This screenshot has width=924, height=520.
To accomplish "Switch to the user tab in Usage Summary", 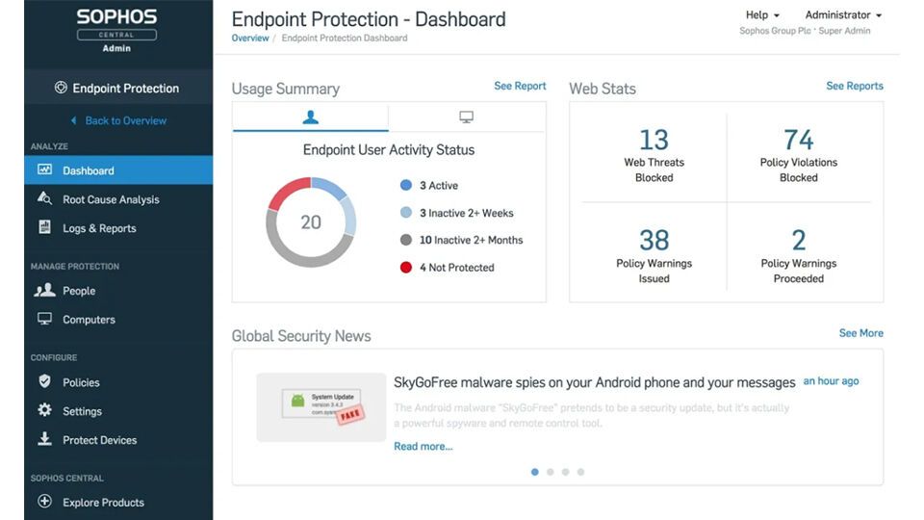I will pyautogui.click(x=311, y=117).
